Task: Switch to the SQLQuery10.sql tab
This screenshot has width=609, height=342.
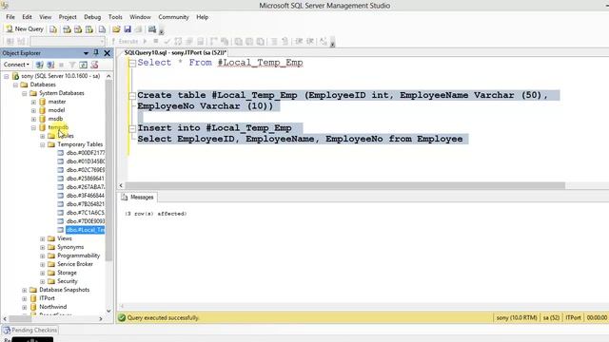Action: 175,53
